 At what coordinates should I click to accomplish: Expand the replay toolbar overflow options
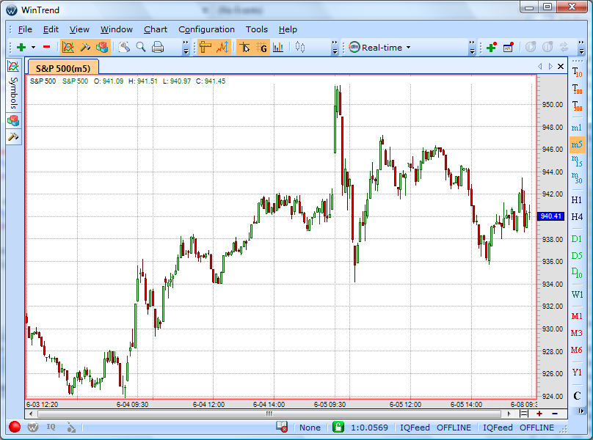point(581,47)
